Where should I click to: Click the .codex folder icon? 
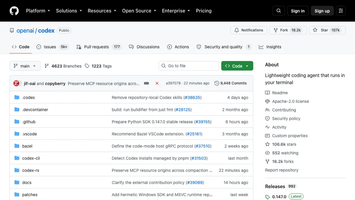pos(17,97)
